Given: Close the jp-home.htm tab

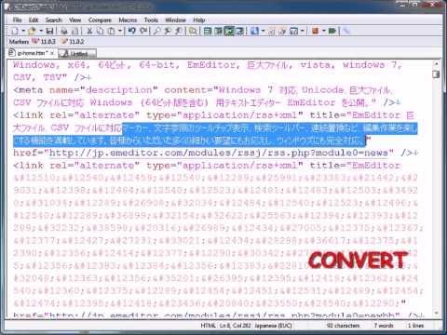Looking at the screenshot, I should tap(52, 53).
